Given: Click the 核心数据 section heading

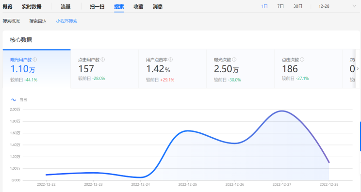Looking at the screenshot, I should click(21, 40).
